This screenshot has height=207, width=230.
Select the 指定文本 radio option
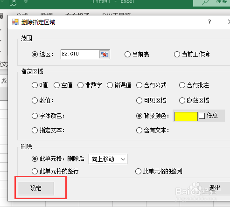click(x=35, y=130)
